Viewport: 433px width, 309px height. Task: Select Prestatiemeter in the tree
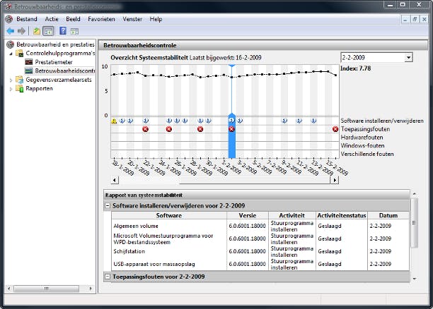click(x=54, y=62)
